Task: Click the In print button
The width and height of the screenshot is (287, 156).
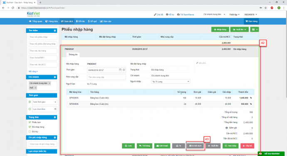Action: pyautogui.click(x=178, y=146)
